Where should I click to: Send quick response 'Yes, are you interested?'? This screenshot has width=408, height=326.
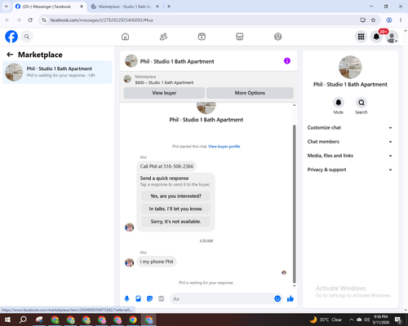click(175, 196)
